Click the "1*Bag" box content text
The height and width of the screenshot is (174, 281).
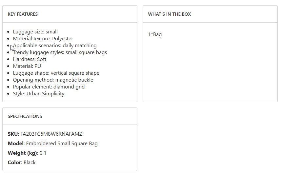pos(155,34)
